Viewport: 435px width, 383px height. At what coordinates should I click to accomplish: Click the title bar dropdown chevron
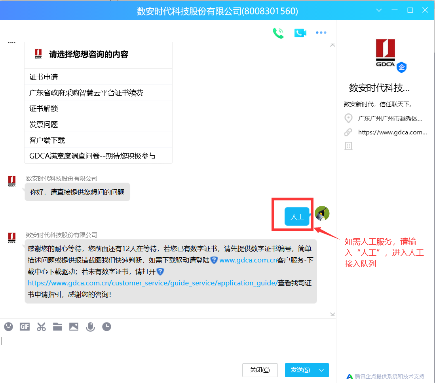tap(379, 10)
